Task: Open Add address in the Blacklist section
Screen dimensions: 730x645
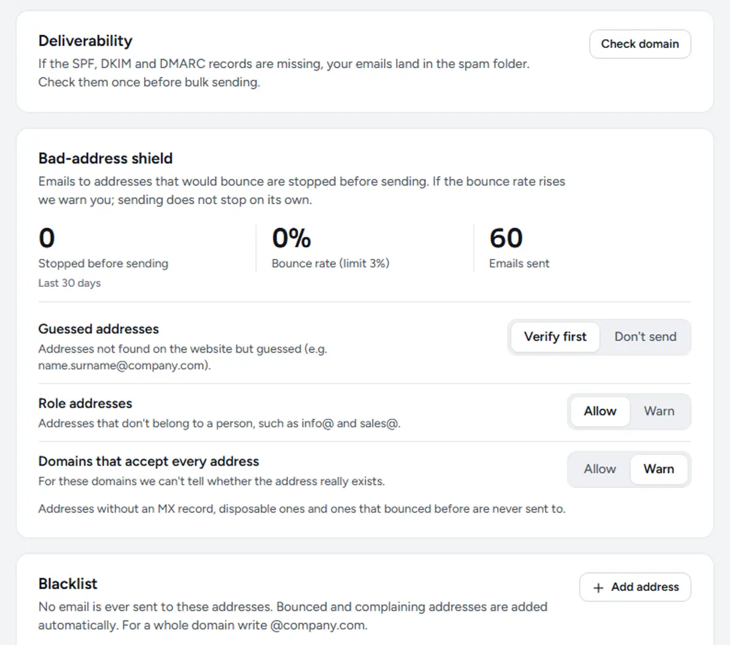Action: pos(635,587)
